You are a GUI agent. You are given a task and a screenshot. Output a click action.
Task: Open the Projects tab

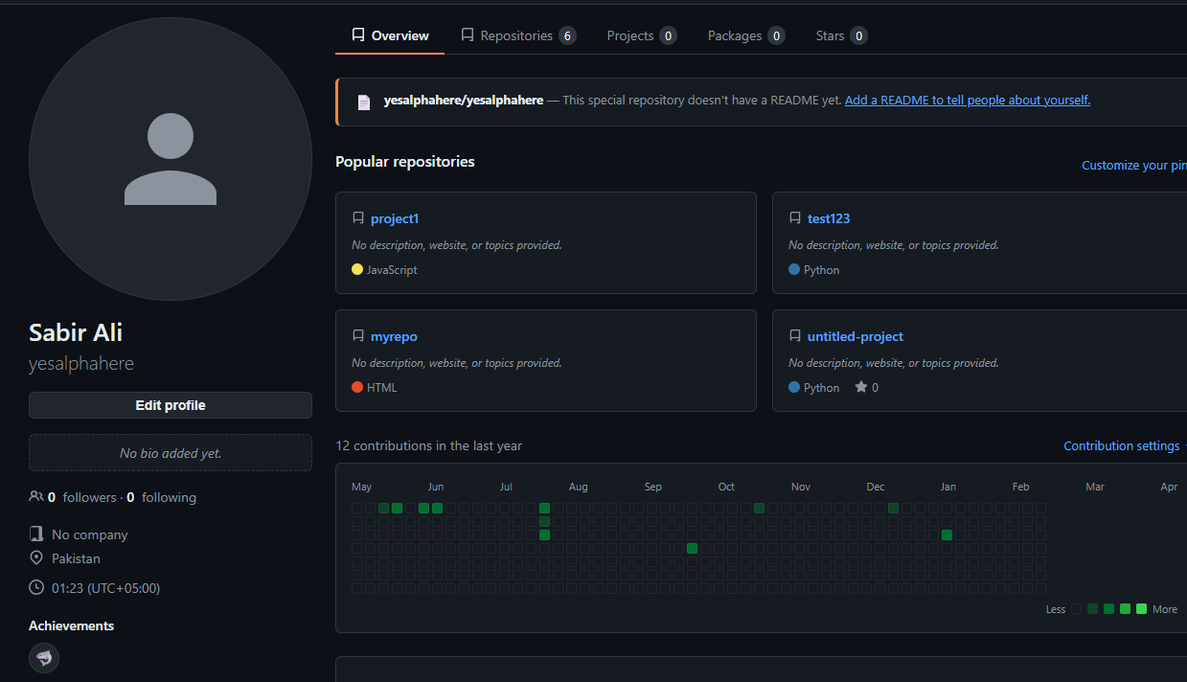(x=640, y=35)
